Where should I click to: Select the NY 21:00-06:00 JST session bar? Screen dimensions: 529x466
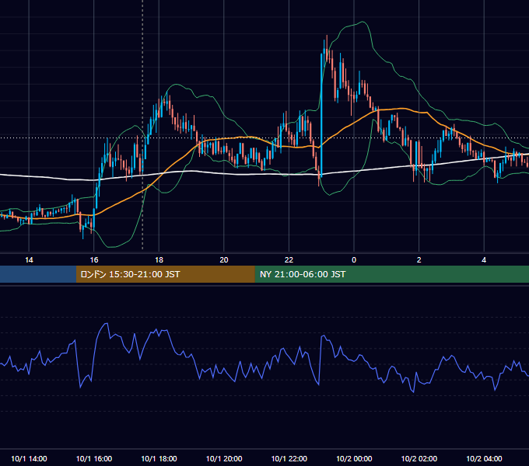pos(391,274)
